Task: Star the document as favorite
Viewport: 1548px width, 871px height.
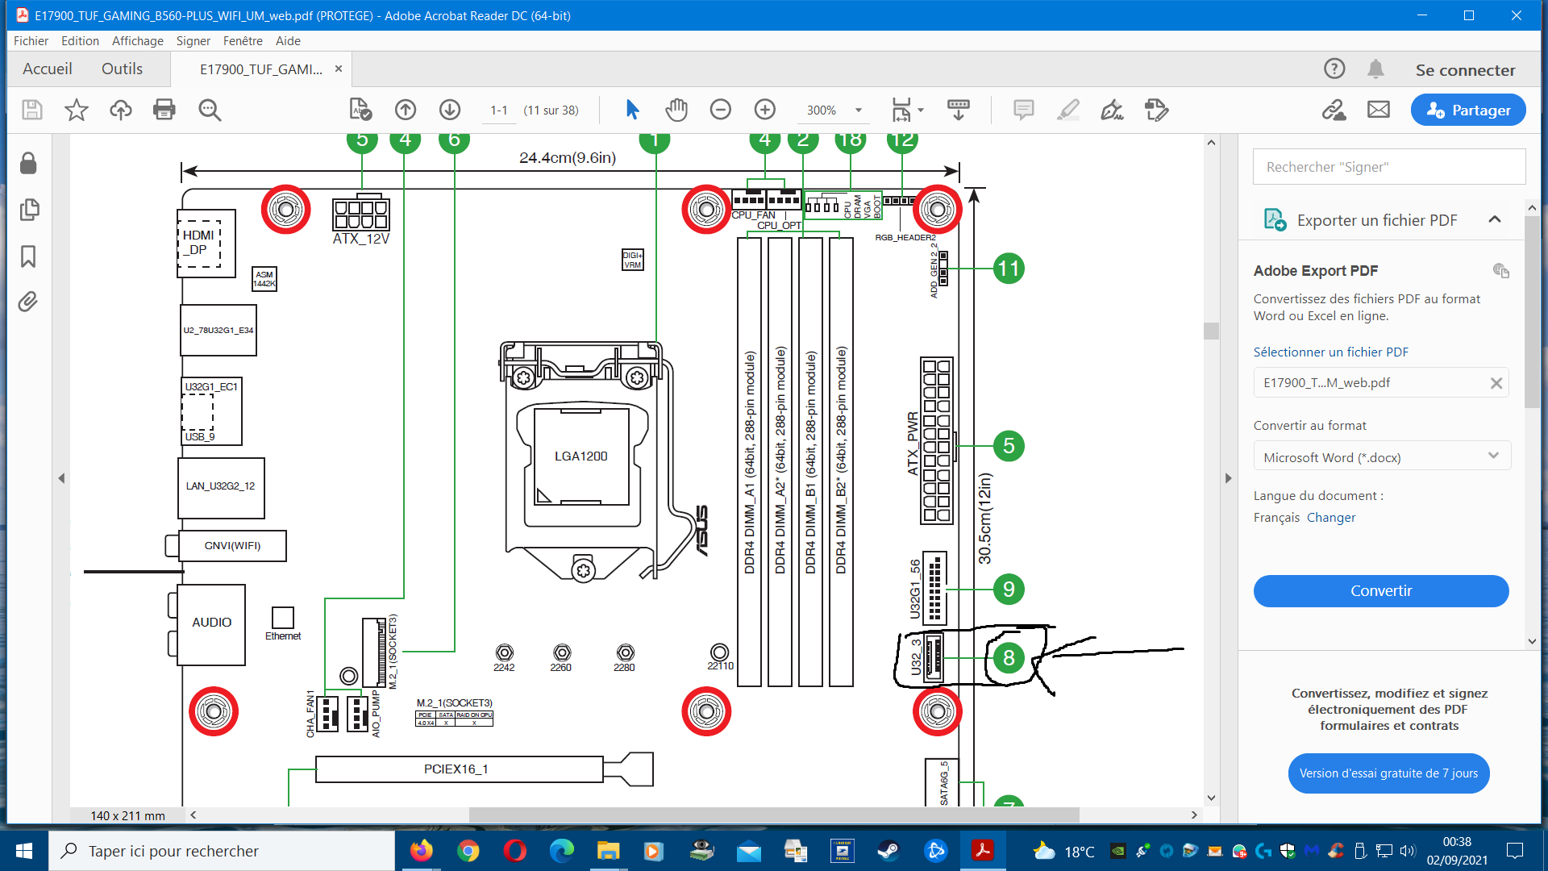Action: pos(77,110)
